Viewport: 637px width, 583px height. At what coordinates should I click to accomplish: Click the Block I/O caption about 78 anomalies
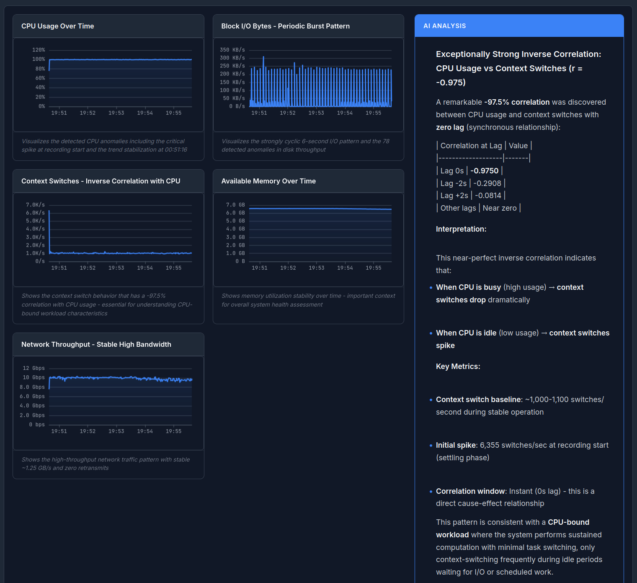coord(305,145)
